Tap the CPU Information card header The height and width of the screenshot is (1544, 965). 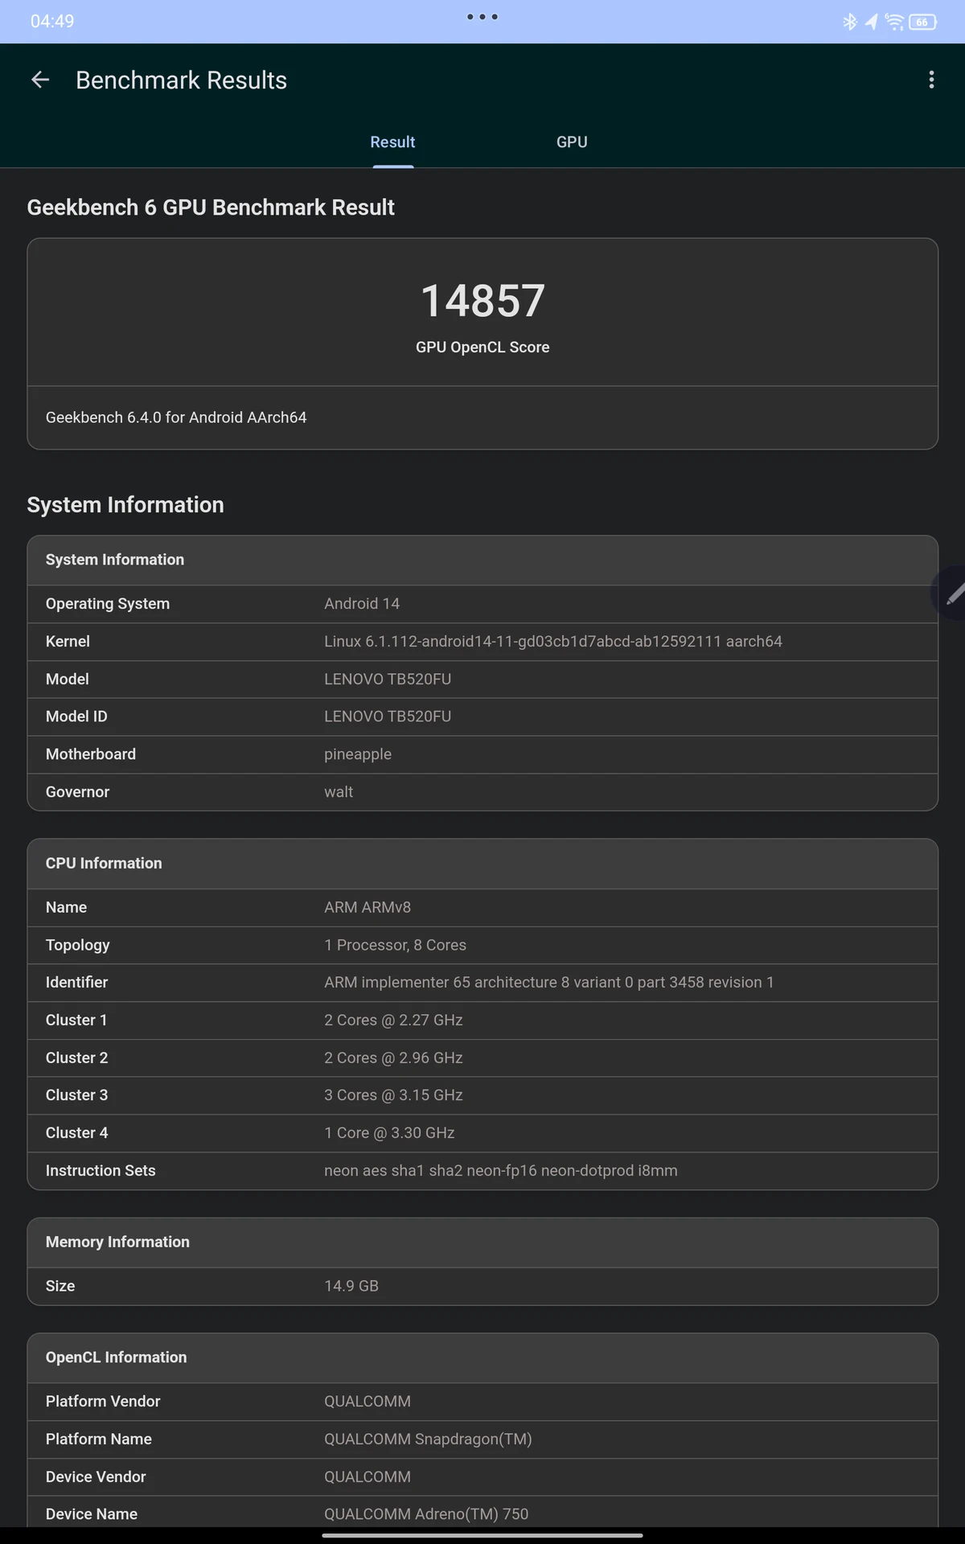coord(482,864)
